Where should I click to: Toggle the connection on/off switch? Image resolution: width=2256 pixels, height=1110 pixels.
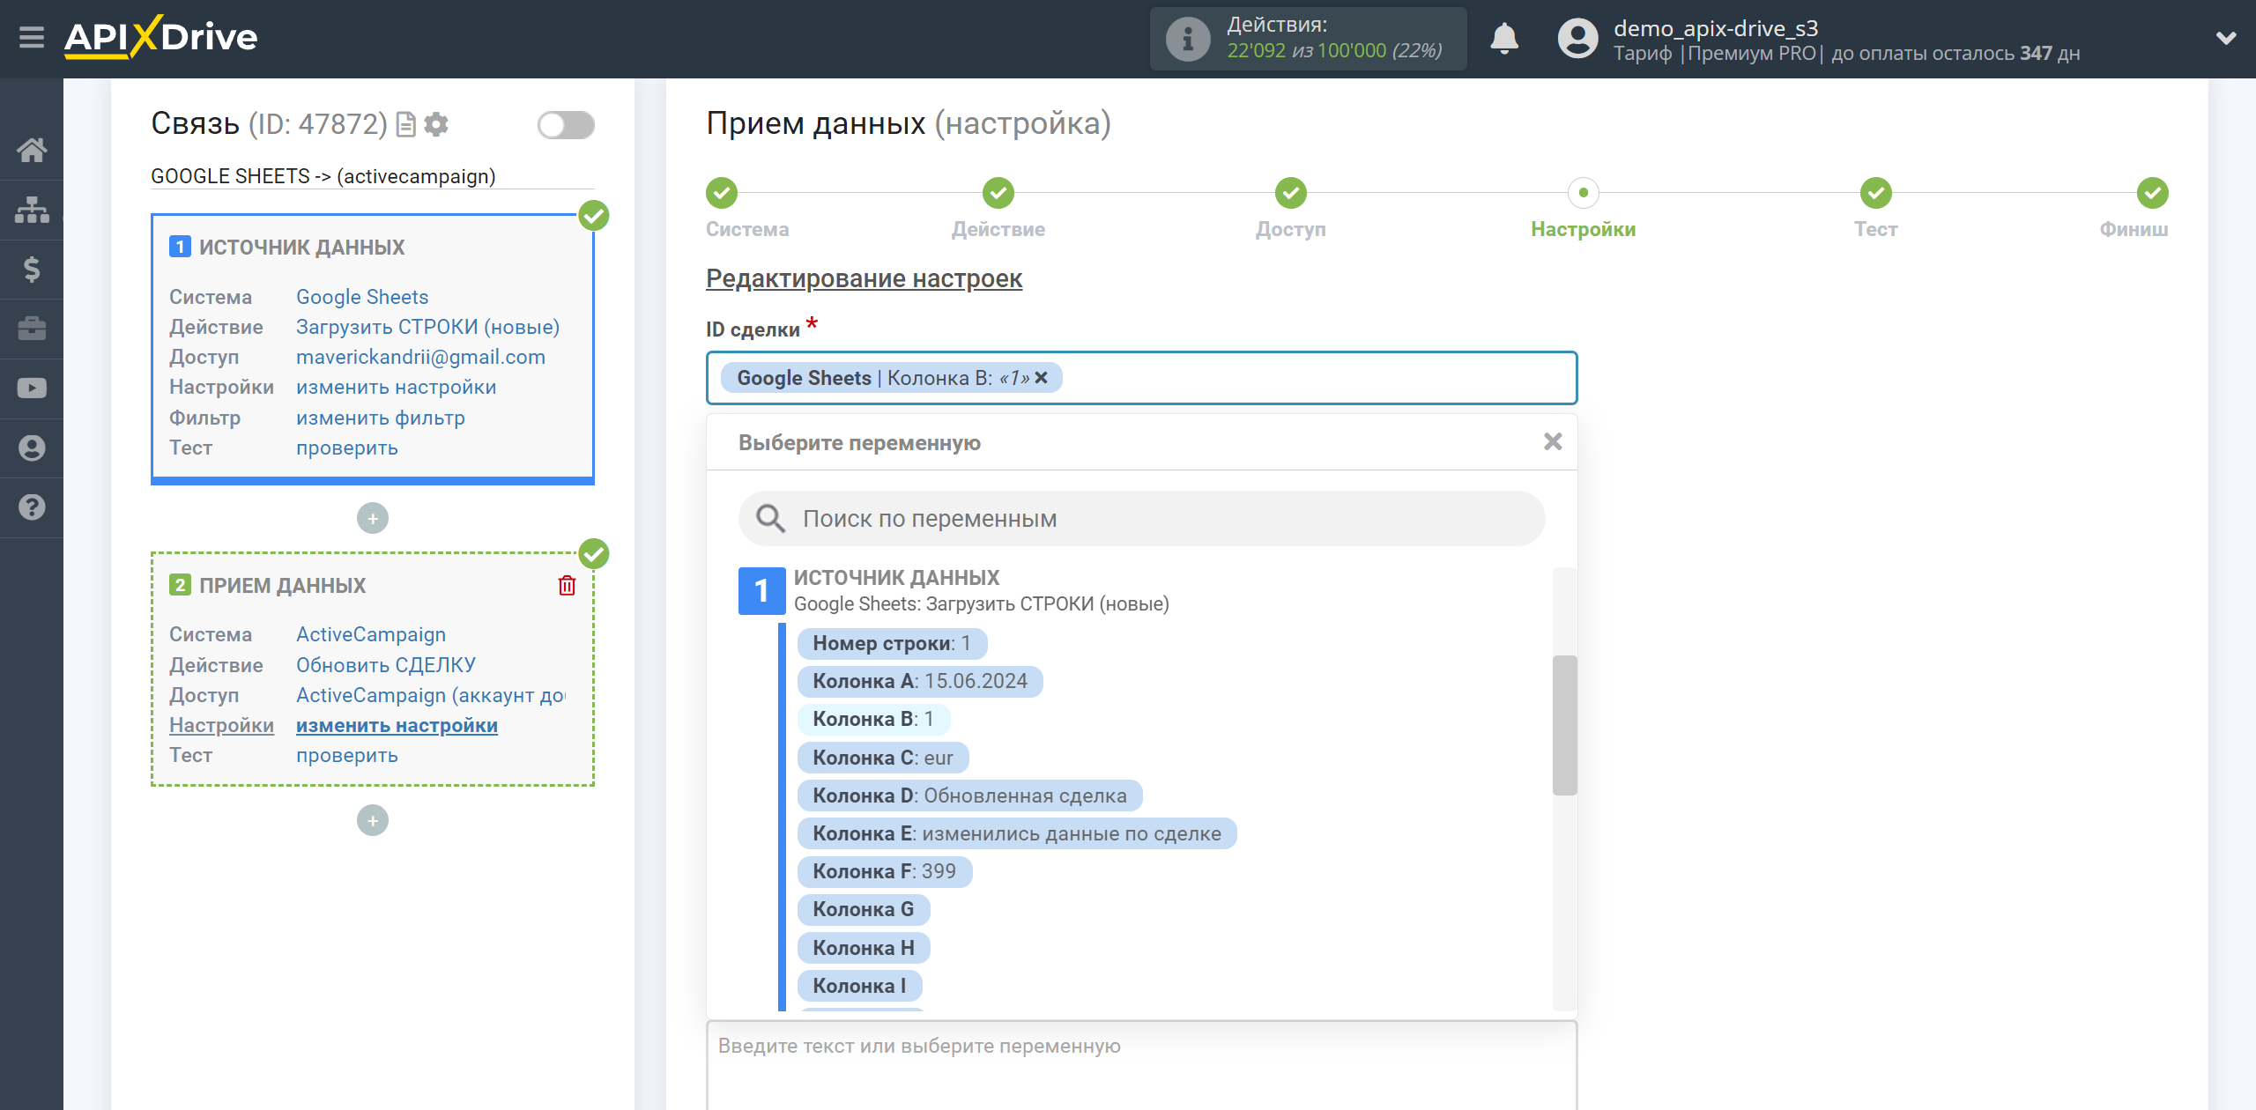(x=566, y=125)
